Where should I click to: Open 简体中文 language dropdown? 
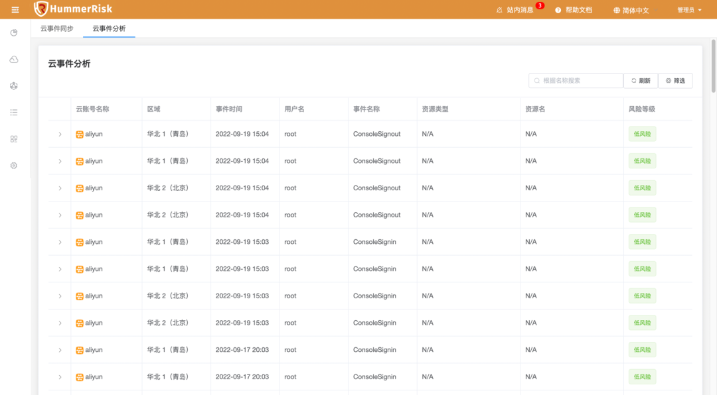tap(636, 10)
